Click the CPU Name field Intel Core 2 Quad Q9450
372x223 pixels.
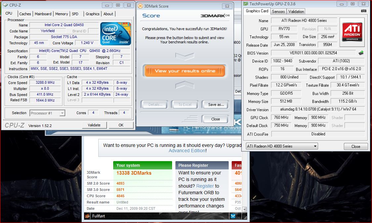click(64, 25)
